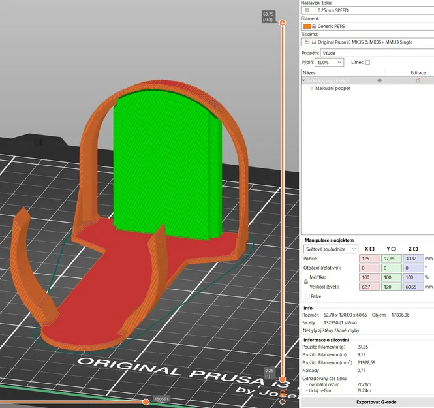The height and width of the screenshot is (408, 434).
Task: Click the Editace column header
Action: click(418, 73)
